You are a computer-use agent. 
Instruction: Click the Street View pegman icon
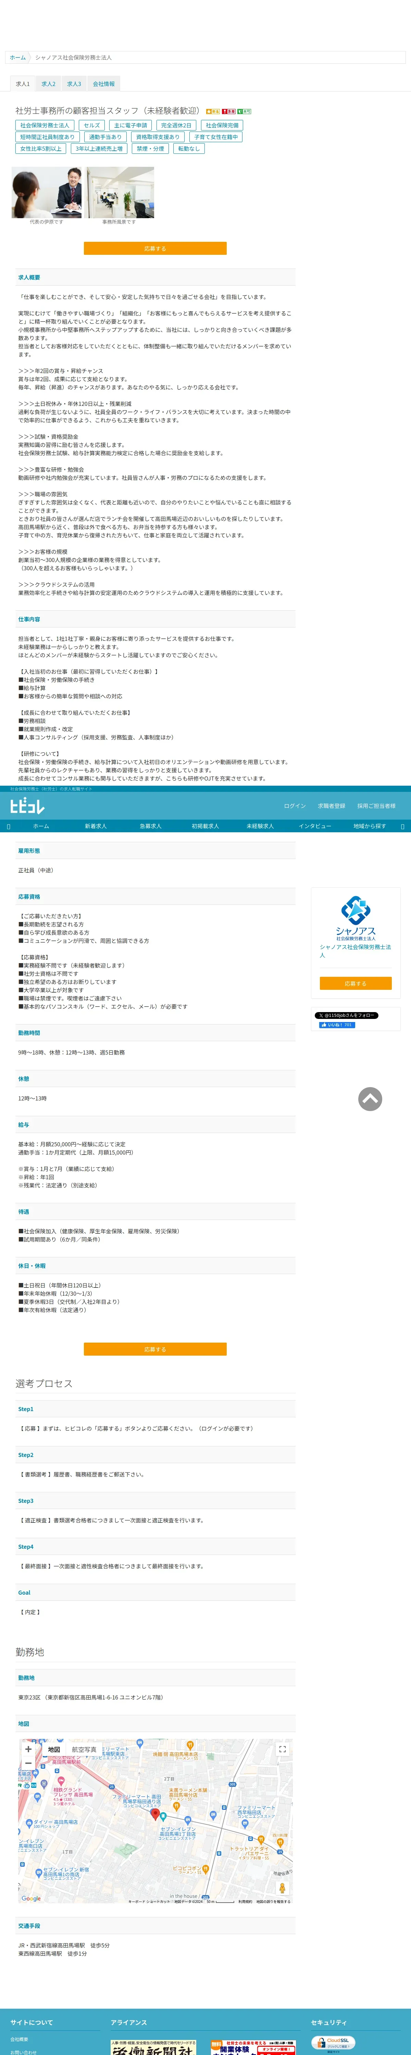pyautogui.click(x=282, y=1888)
